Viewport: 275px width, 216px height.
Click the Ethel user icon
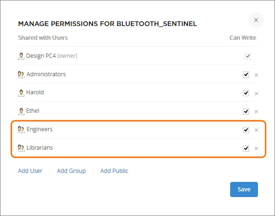pyautogui.click(x=21, y=111)
